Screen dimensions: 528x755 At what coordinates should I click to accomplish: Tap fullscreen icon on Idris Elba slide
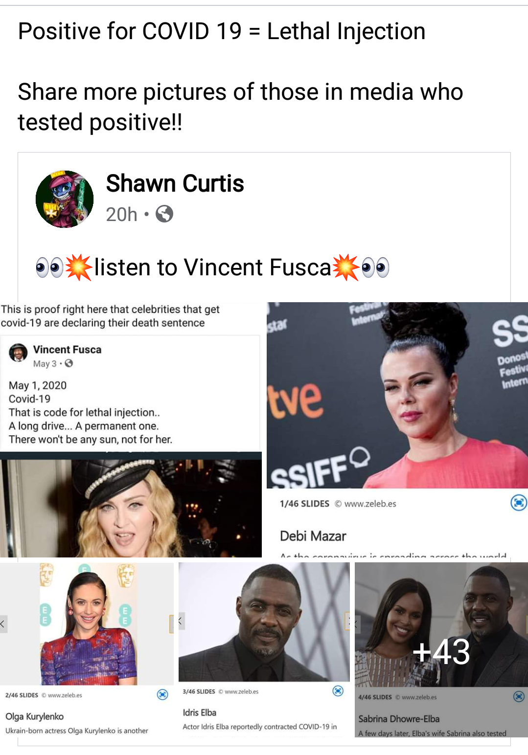coord(338,691)
